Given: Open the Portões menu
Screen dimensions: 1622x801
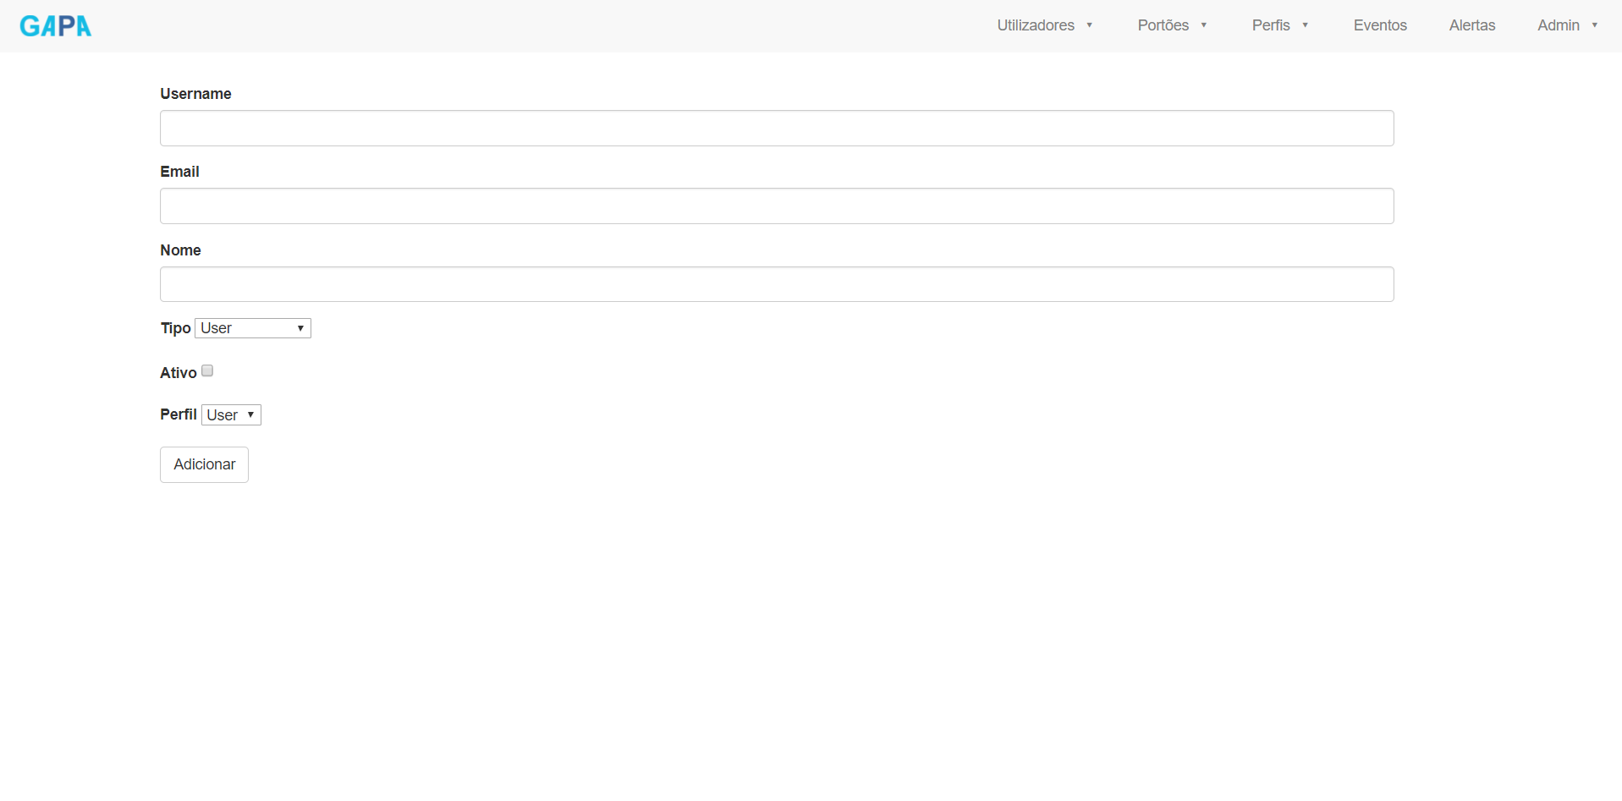Looking at the screenshot, I should pyautogui.click(x=1172, y=25).
